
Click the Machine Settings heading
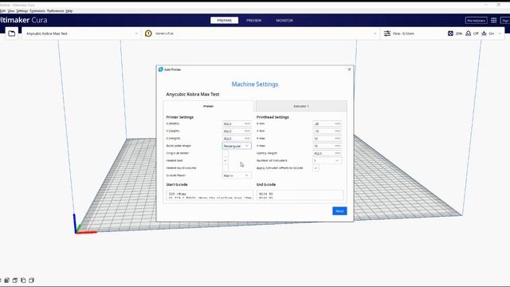tap(255, 85)
